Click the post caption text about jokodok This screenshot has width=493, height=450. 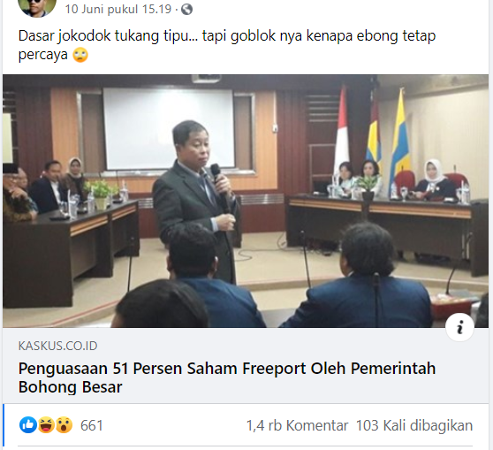pyautogui.click(x=227, y=45)
